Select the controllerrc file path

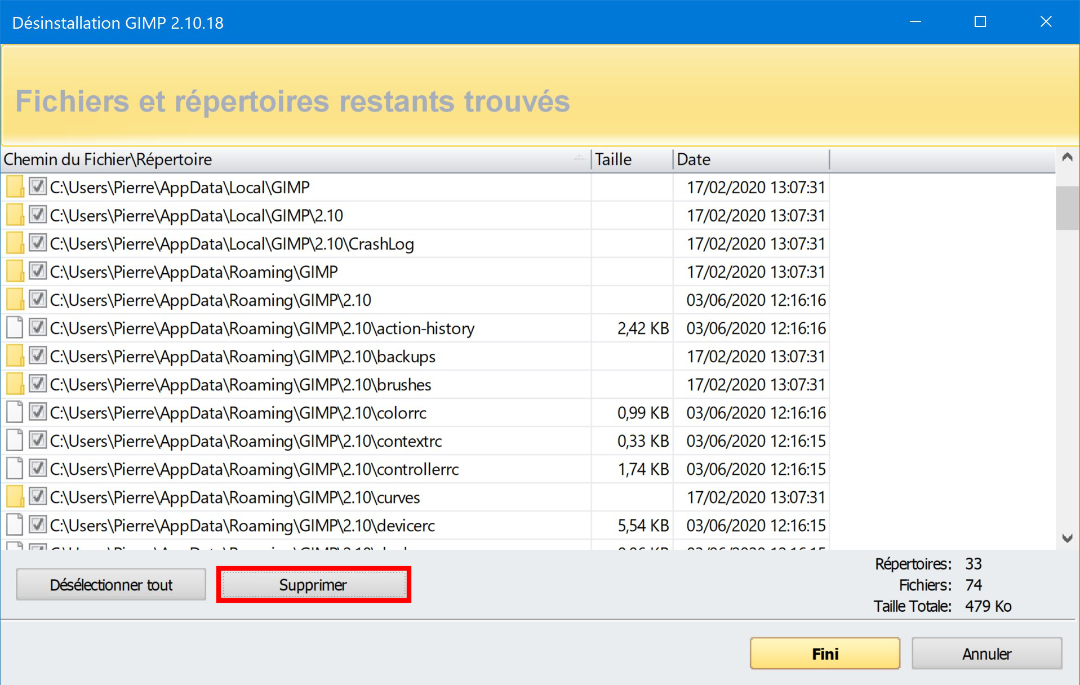(254, 469)
